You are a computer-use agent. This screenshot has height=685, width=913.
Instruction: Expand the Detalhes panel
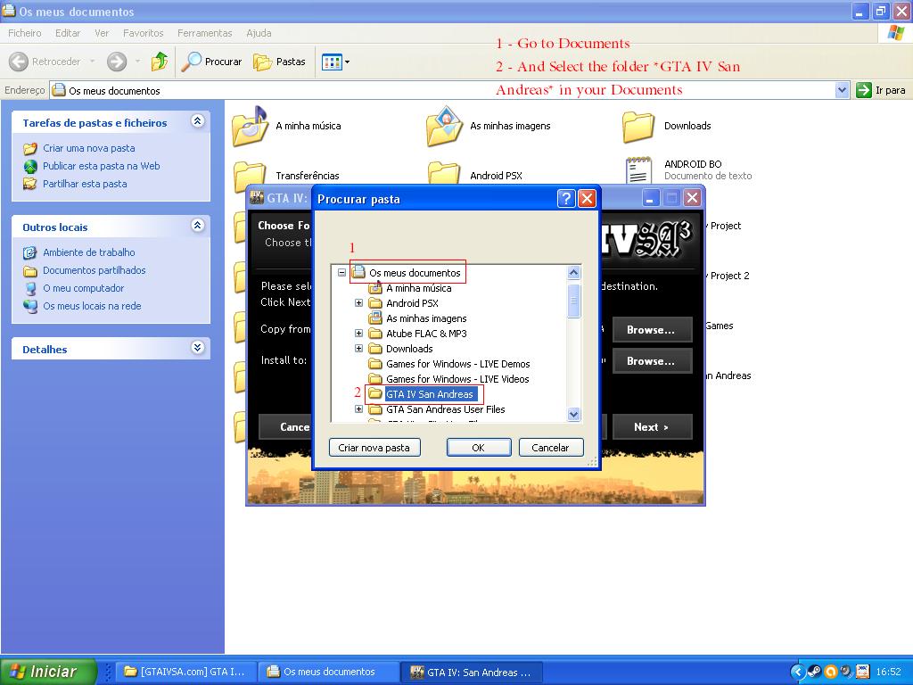[197, 348]
